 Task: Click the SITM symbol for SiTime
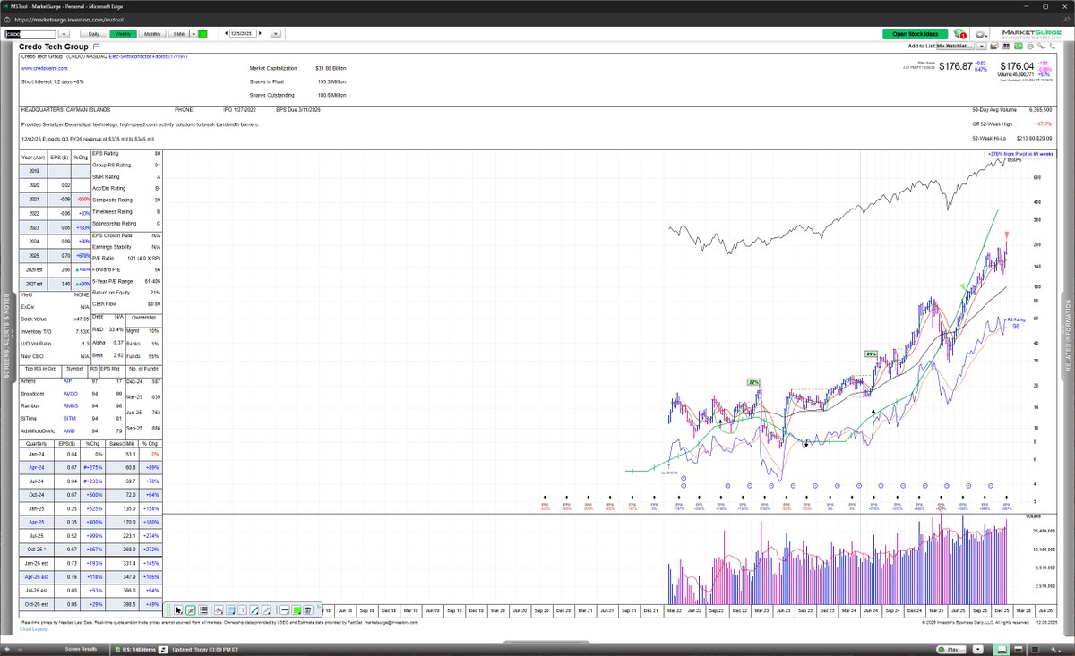pos(70,418)
